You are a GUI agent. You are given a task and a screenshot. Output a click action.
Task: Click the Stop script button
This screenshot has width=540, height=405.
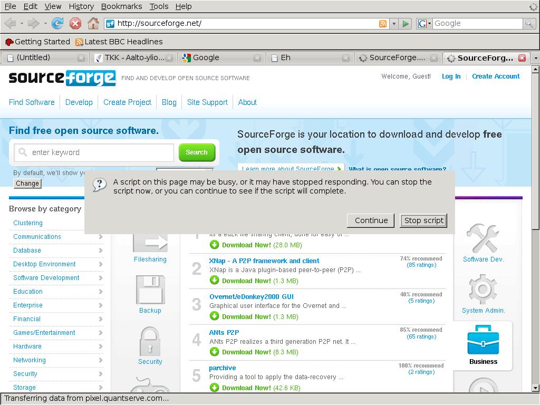click(x=423, y=220)
